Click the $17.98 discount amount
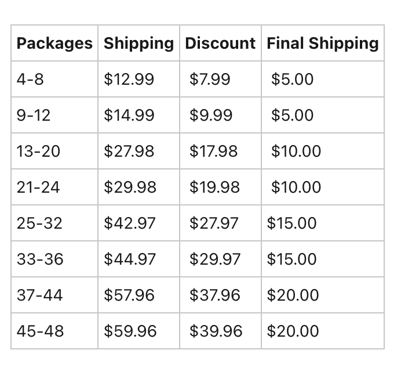Image resolution: width=401 pixels, height=368 pixels. click(213, 151)
